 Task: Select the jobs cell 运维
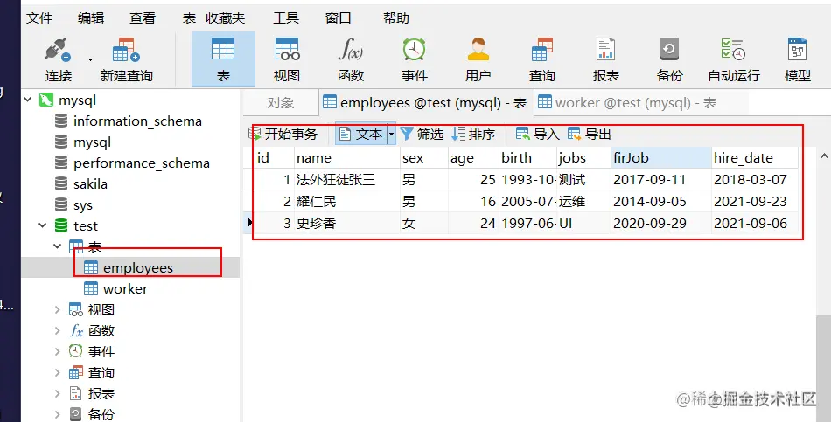pos(583,201)
